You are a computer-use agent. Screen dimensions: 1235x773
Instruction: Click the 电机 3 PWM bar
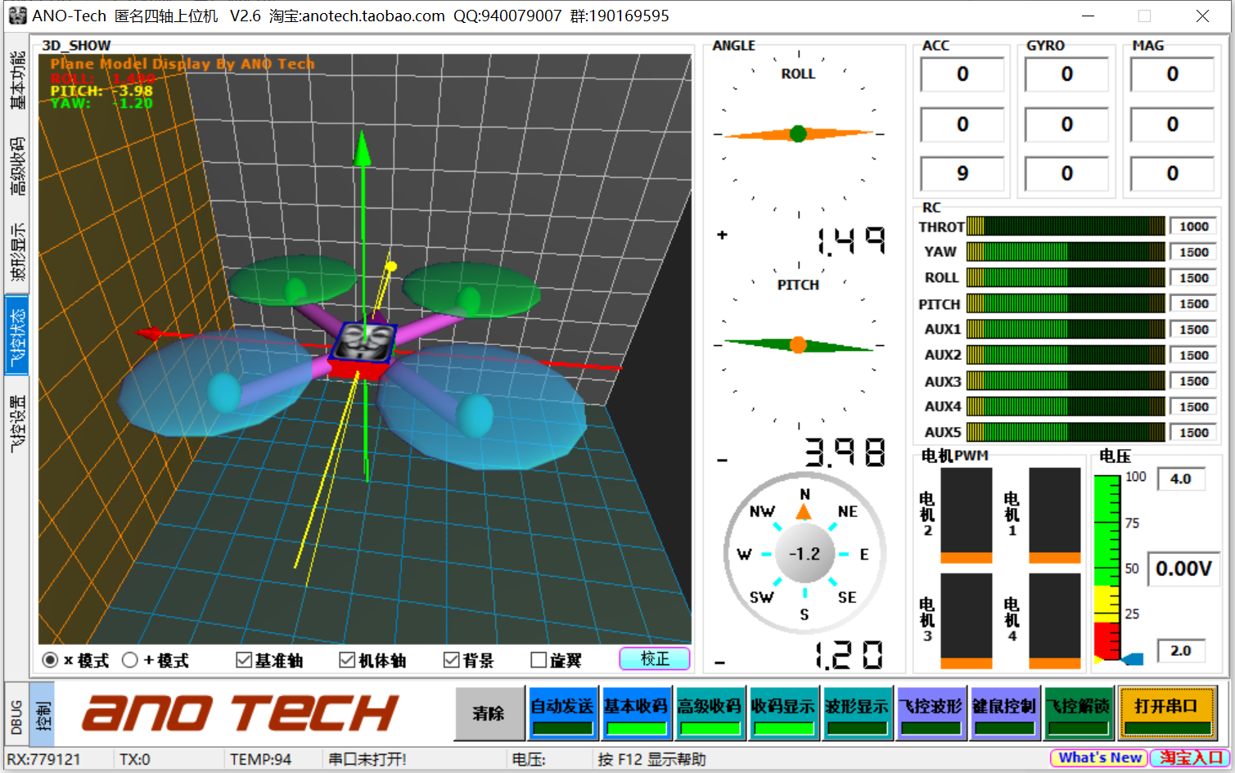[967, 621]
